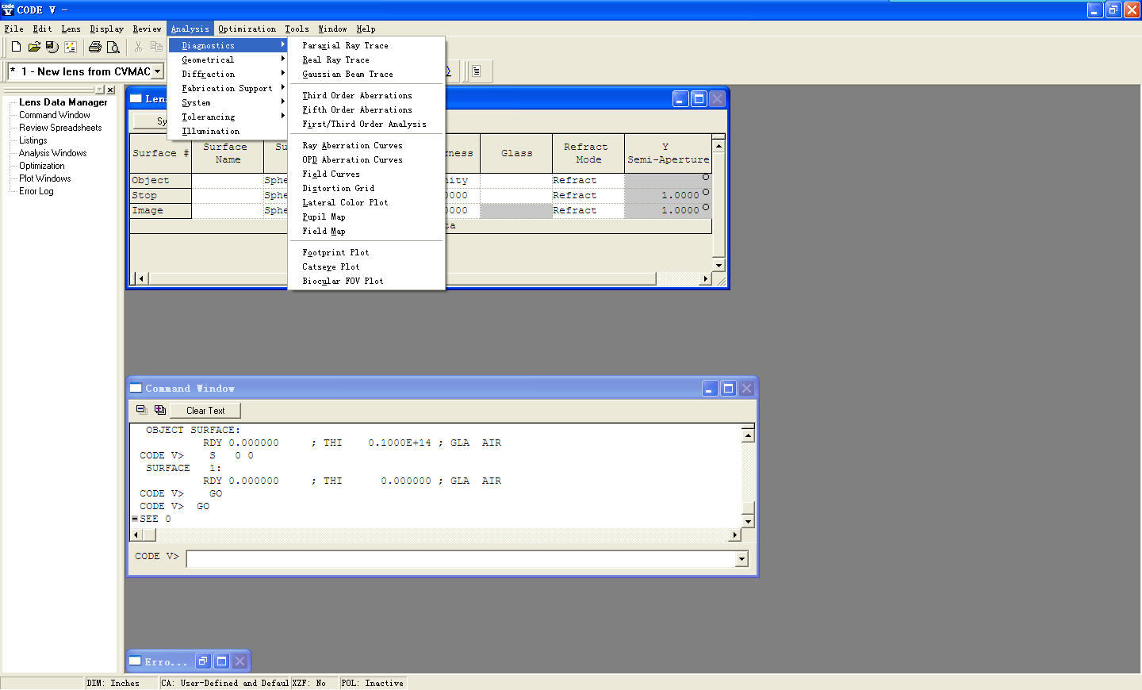
Task: Click the document icon in right toolbar
Action: [477, 71]
